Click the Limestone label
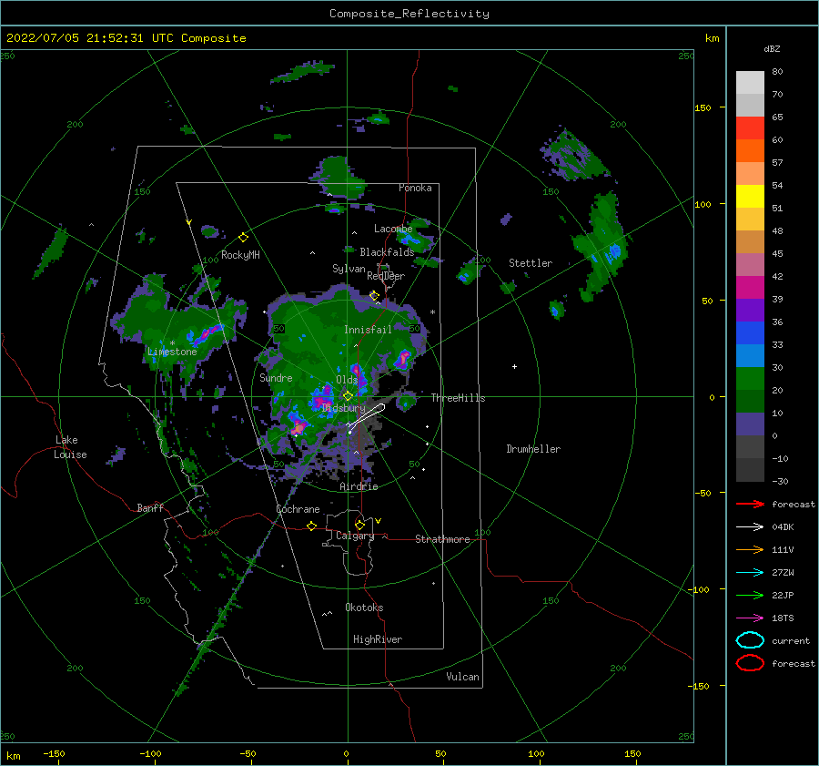Screen dimensions: 819x766 coord(172,352)
